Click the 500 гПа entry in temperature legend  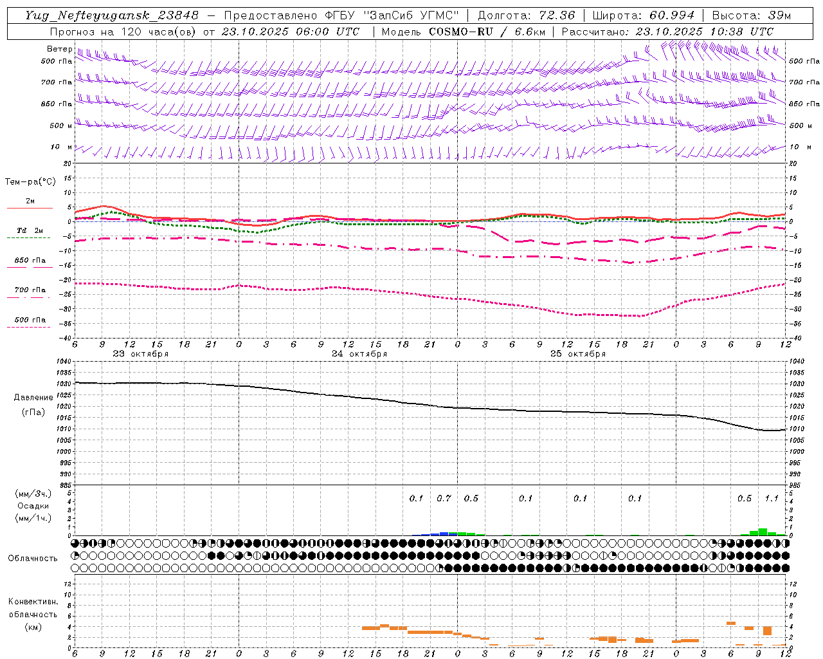(x=30, y=320)
